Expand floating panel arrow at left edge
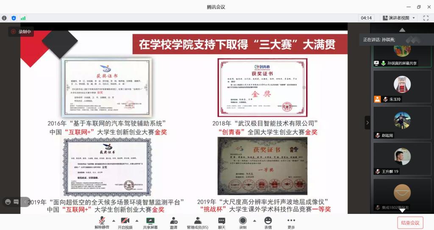The height and width of the screenshot is (230, 434). tap(25, 202)
